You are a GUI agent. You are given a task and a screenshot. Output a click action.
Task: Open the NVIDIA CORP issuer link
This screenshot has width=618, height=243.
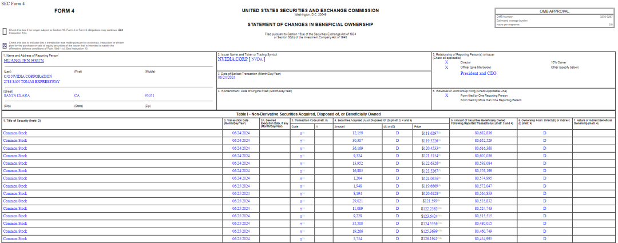pos(232,59)
